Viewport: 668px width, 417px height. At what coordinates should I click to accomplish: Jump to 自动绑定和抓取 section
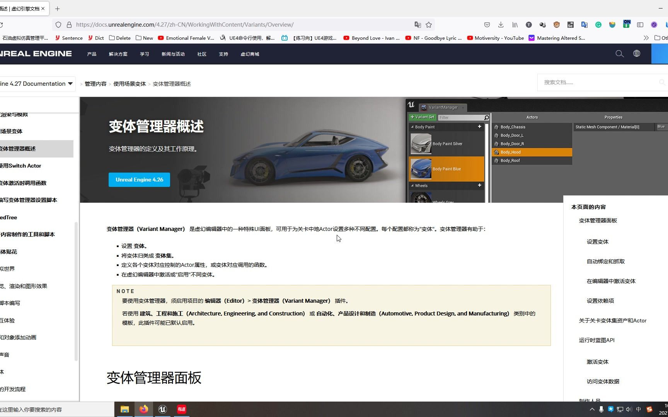pyautogui.click(x=605, y=261)
